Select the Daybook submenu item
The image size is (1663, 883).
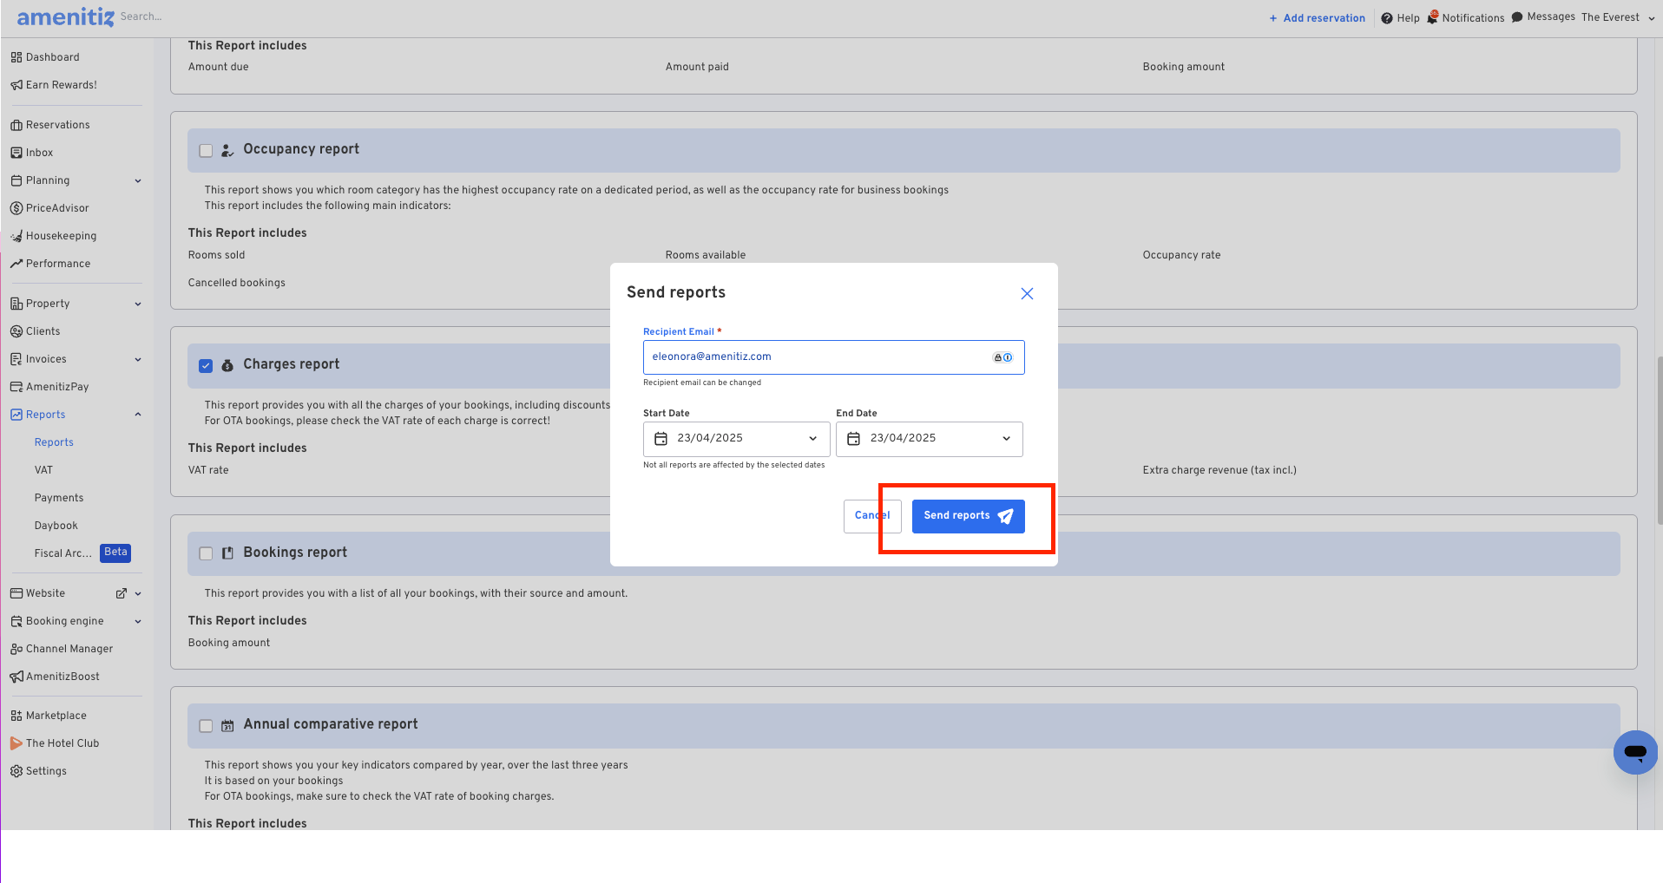[x=56, y=526]
